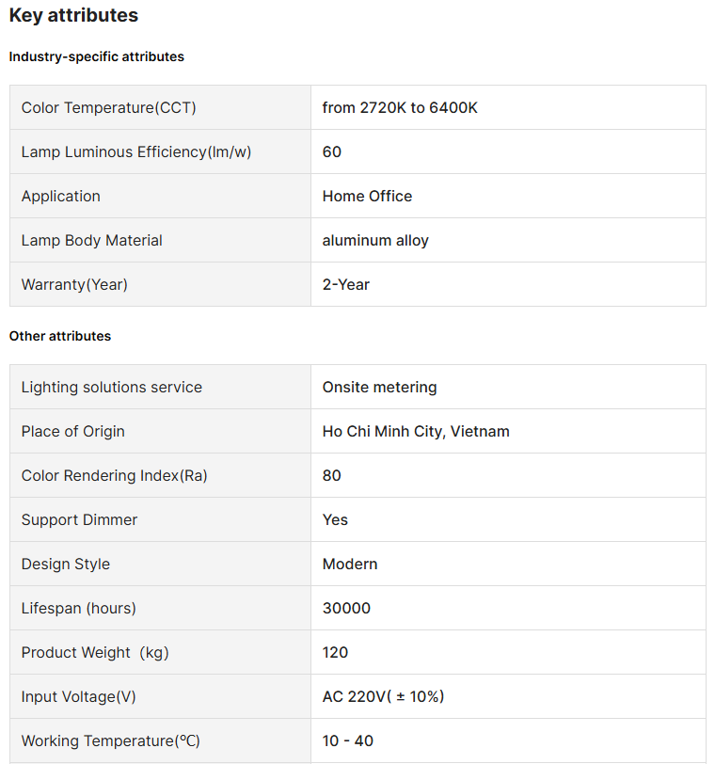Click the Working Temperature '10 - 40' value
715x764 pixels.
pyautogui.click(x=348, y=740)
